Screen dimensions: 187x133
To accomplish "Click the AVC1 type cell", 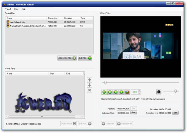I will (82, 22).
